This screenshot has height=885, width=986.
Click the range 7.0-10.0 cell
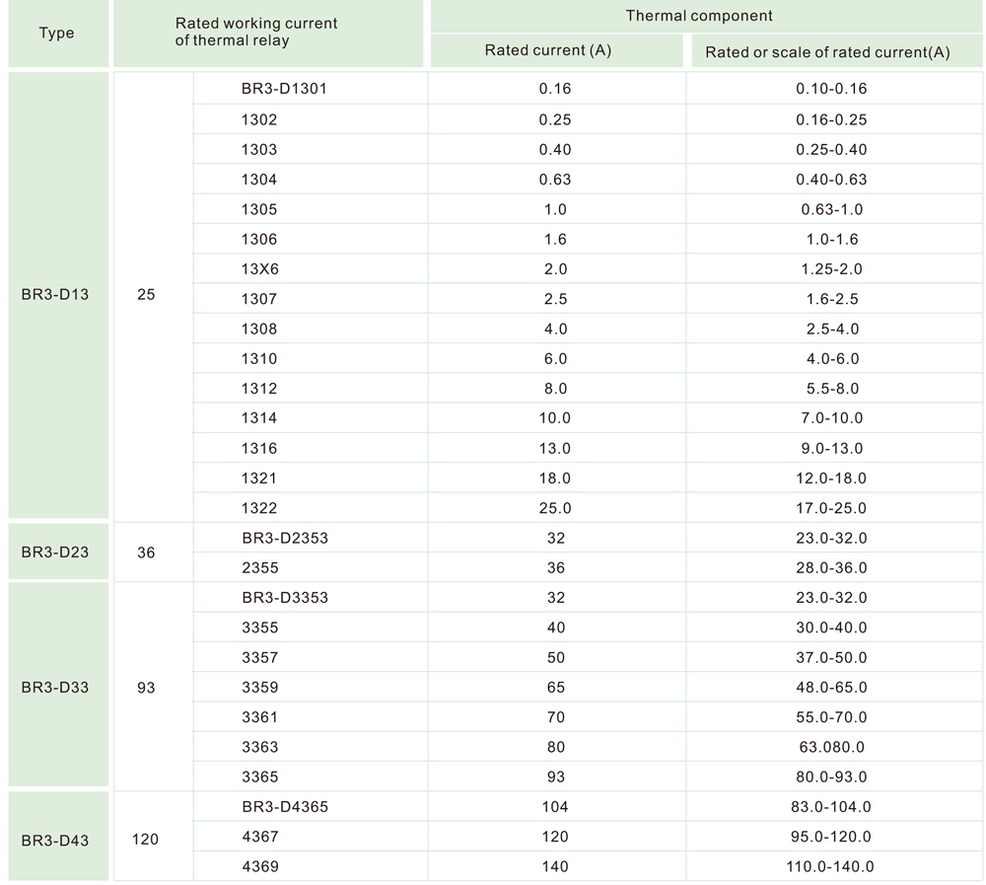click(x=834, y=418)
